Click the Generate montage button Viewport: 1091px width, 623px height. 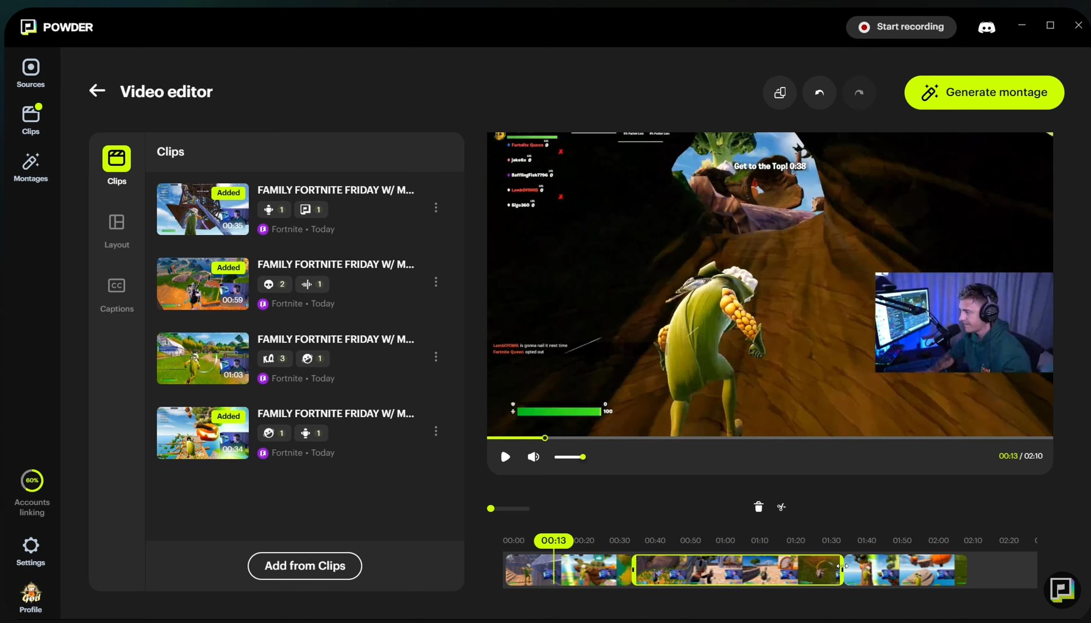point(984,92)
